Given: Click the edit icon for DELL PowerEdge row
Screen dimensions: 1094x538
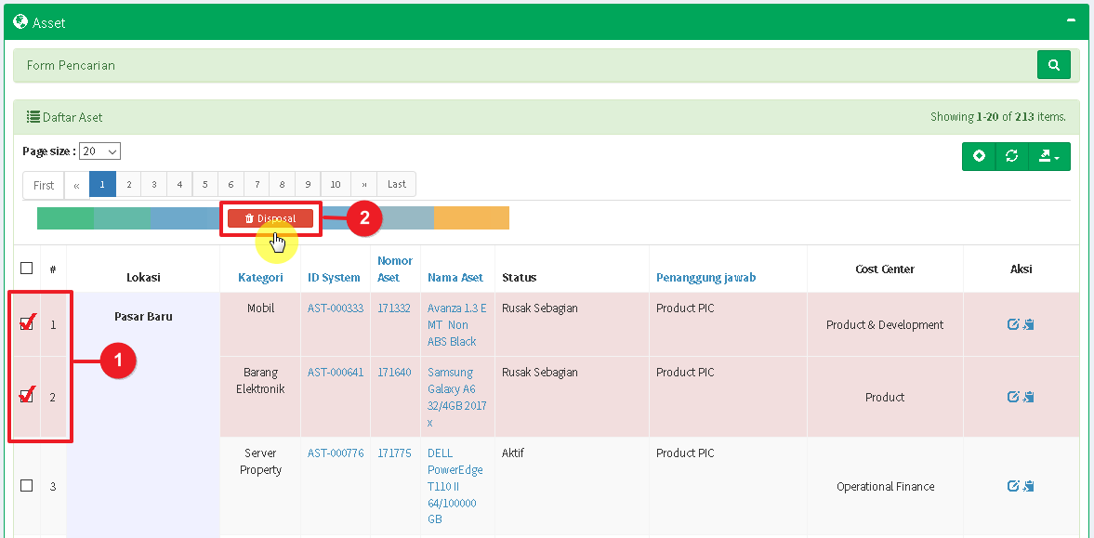Looking at the screenshot, I should tap(1013, 486).
